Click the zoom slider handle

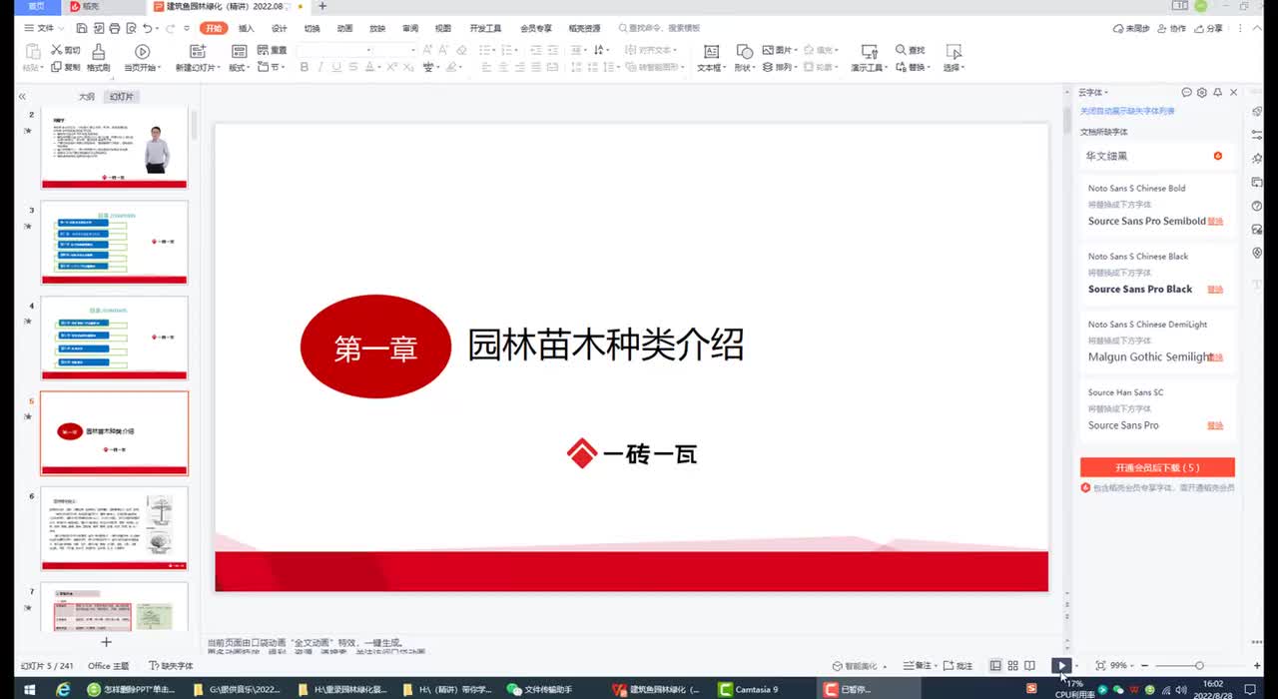pyautogui.click(x=1199, y=666)
